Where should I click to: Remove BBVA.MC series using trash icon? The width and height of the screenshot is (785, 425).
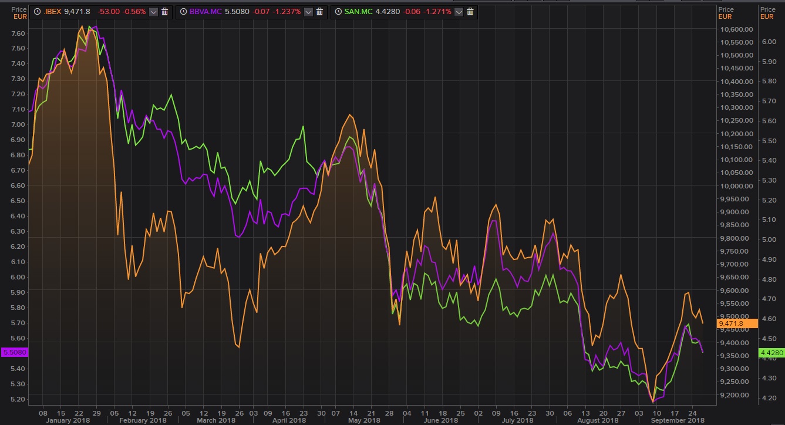point(320,12)
